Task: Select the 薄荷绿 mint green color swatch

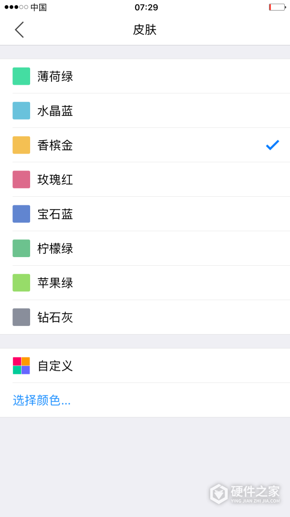Action: 21,76
